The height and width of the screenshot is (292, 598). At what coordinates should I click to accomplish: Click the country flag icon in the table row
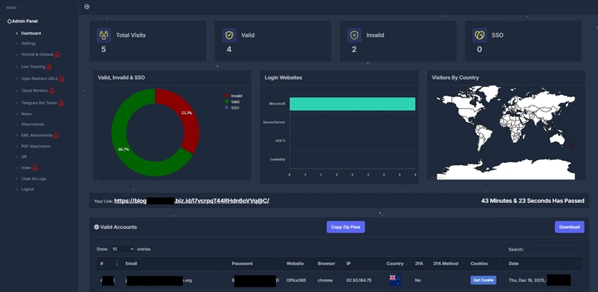(393, 279)
